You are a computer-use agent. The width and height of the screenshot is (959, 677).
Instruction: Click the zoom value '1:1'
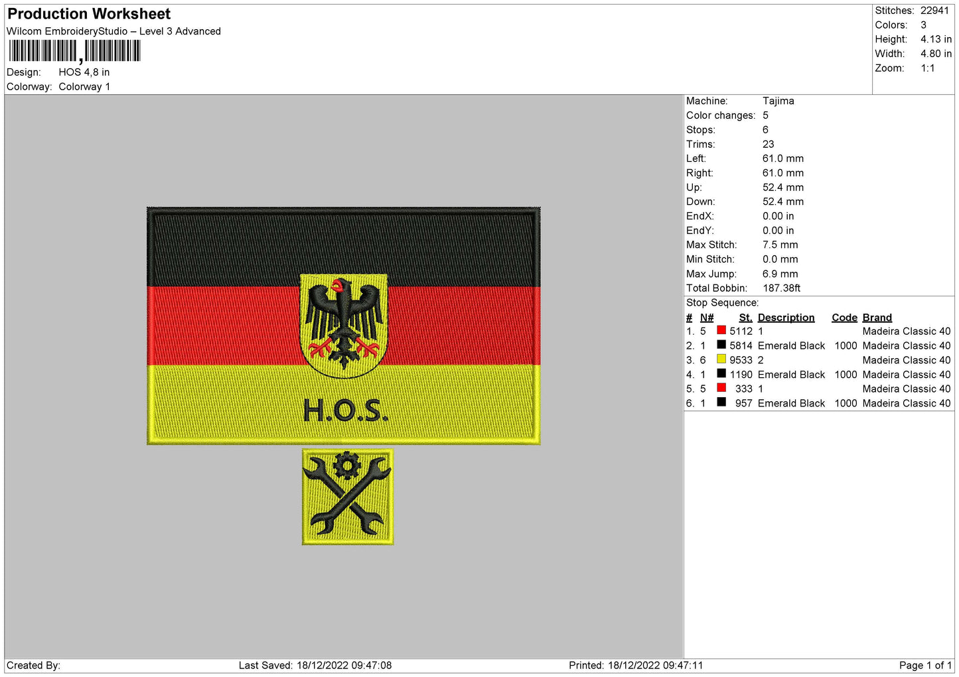coord(928,68)
